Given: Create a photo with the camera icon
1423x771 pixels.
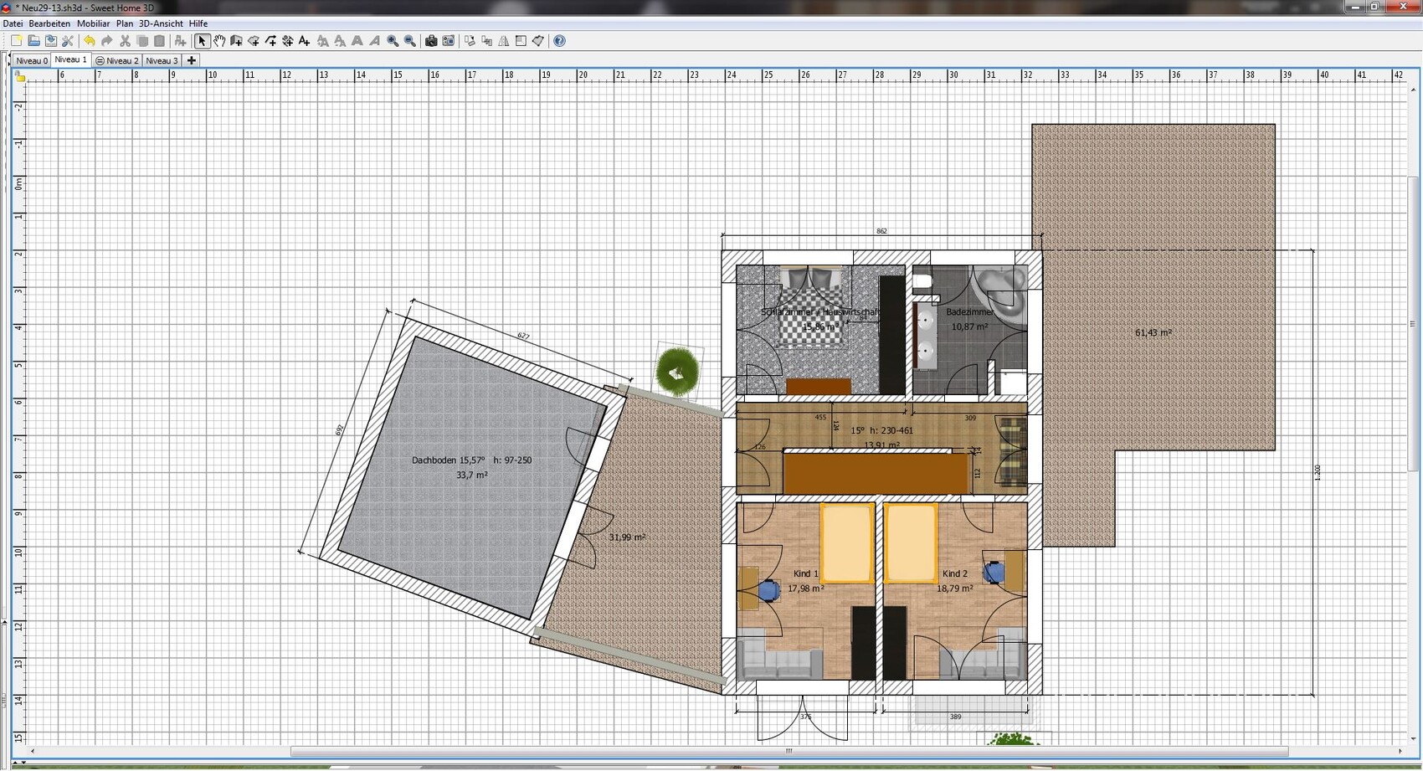Looking at the screenshot, I should [x=431, y=41].
